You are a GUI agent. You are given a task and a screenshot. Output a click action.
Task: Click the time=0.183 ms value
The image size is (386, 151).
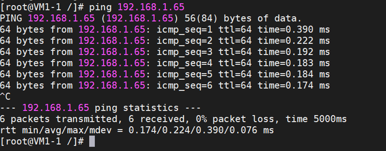(x=294, y=63)
